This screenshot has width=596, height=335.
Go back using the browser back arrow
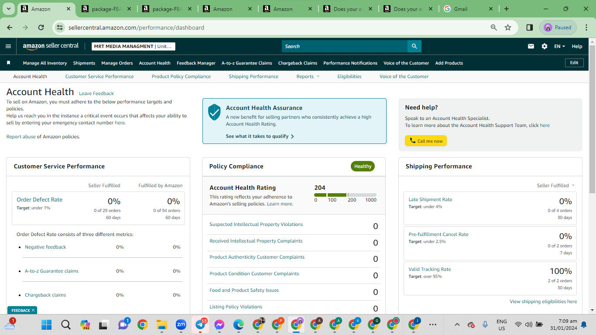10,27
